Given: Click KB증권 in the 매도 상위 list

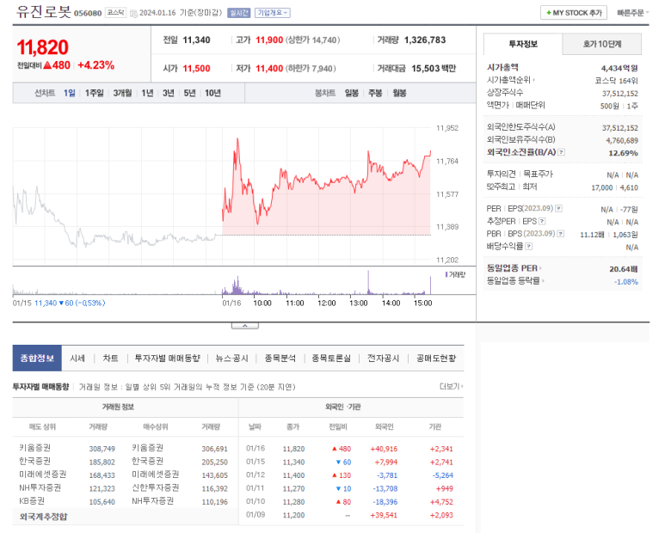Looking at the screenshot, I should pos(32,500).
